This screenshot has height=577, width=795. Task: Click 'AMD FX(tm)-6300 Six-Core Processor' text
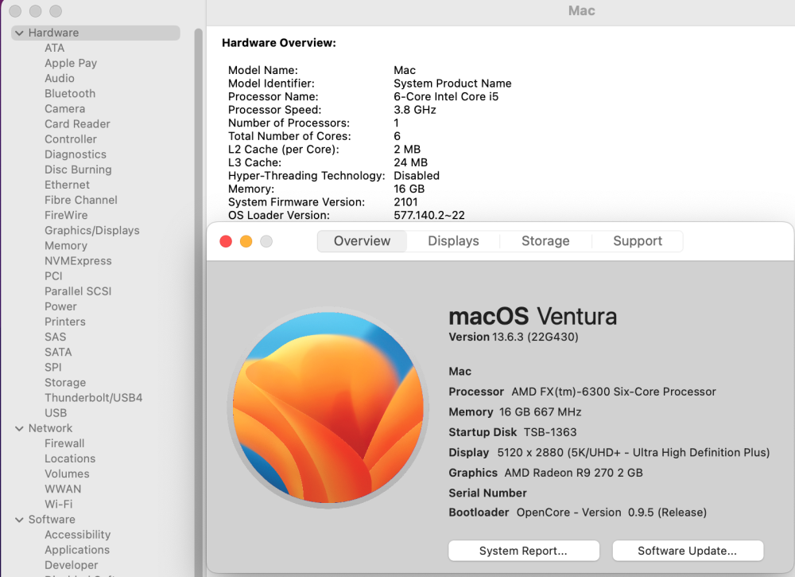pos(614,392)
